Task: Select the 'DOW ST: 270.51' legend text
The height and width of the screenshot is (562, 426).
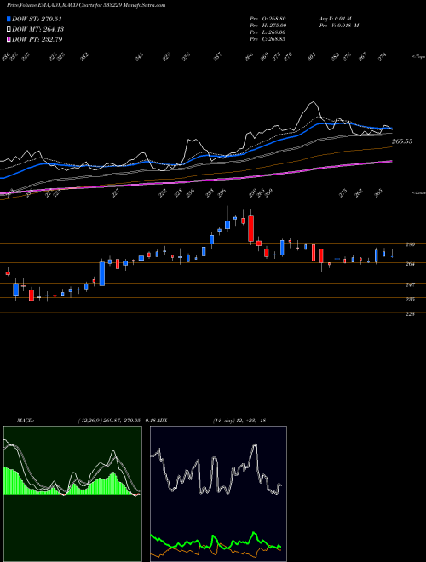Action: pos(37,19)
